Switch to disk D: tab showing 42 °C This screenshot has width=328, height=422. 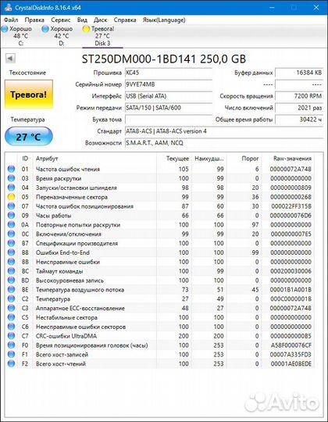pyautogui.click(x=61, y=36)
